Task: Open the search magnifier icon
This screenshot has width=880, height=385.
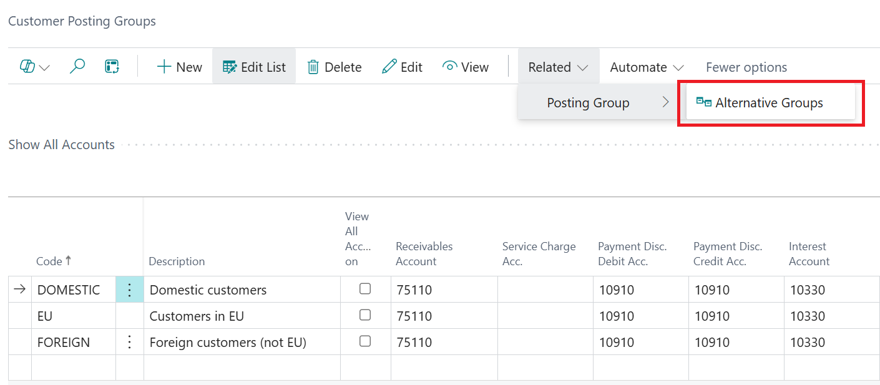Action: click(77, 66)
